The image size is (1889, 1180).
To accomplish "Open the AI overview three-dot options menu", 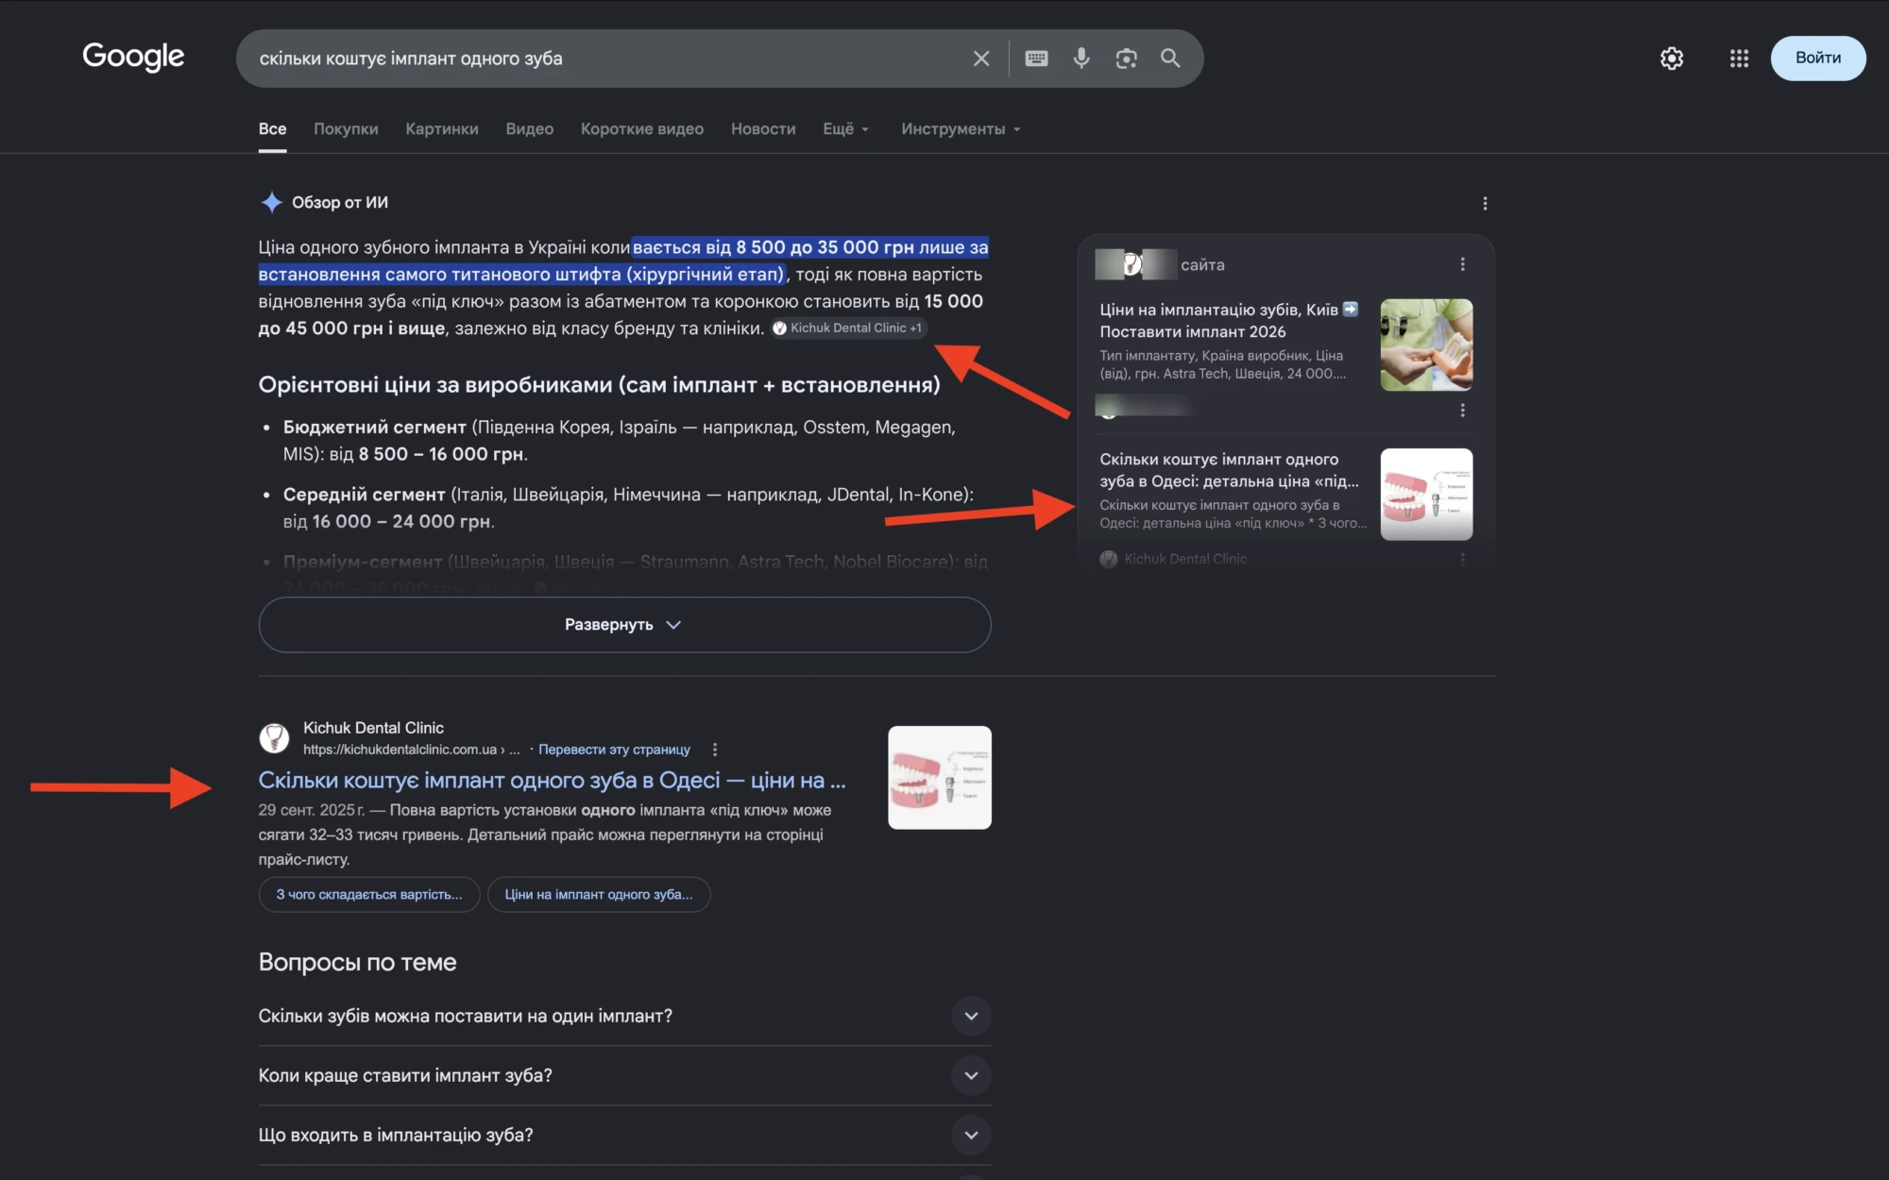I will coord(1485,203).
